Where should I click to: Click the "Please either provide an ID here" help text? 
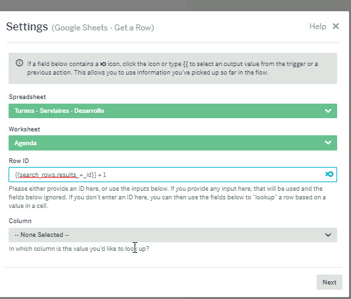tap(167, 197)
